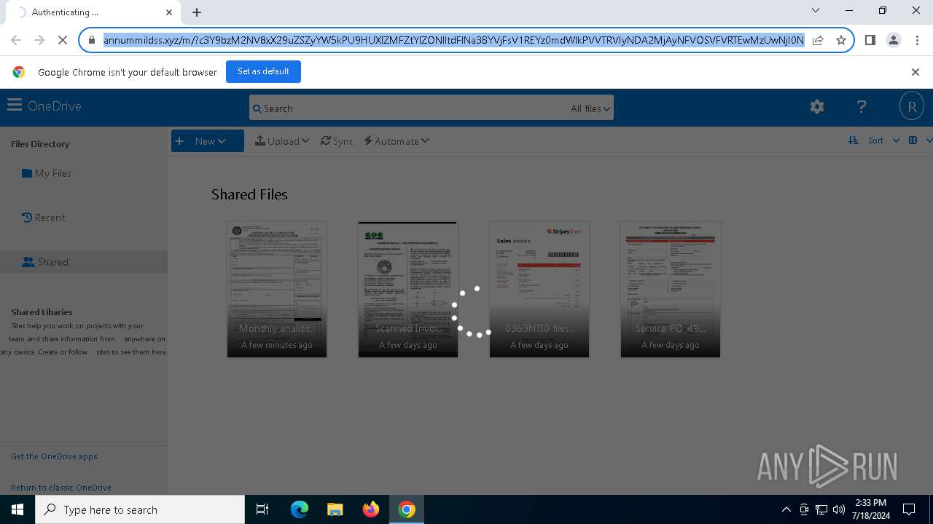Image resolution: width=933 pixels, height=524 pixels.
Task: Open My Files in sidebar
Action: coord(47,173)
